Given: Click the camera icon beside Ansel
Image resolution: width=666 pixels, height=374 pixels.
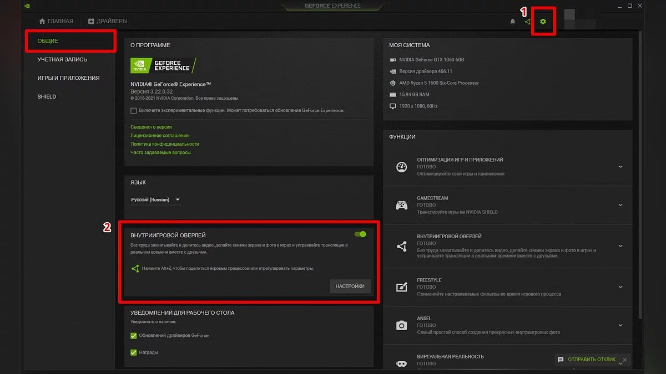Looking at the screenshot, I should pos(401,325).
